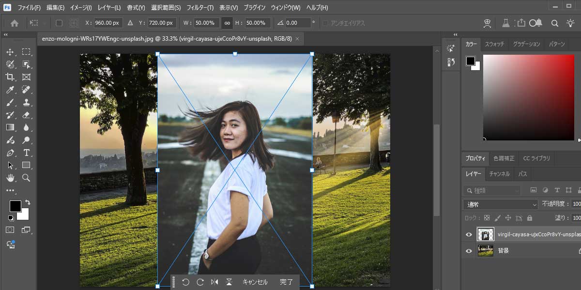The height and width of the screenshot is (290, 581).
Task: Click the toolbar foreground color swatch
Action: click(15, 206)
